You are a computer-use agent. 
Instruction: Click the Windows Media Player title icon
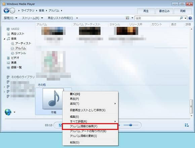pos(4,4)
